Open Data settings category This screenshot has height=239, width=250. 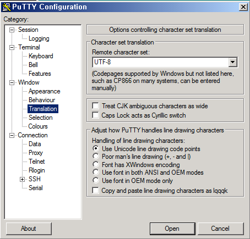35,144
